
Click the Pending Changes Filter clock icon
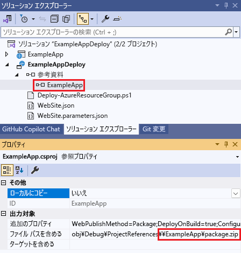tap(24, 19)
